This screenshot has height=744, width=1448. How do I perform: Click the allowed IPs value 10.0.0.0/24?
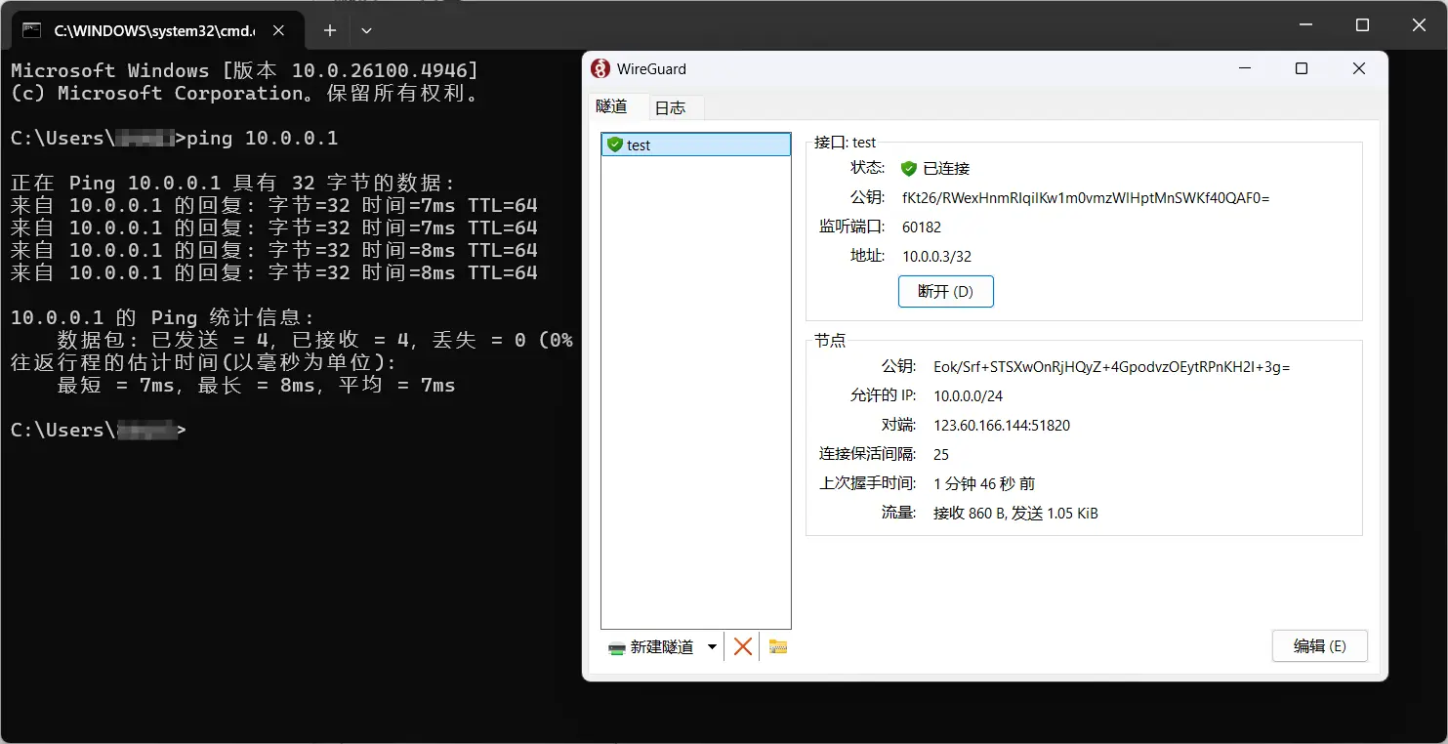click(x=968, y=395)
